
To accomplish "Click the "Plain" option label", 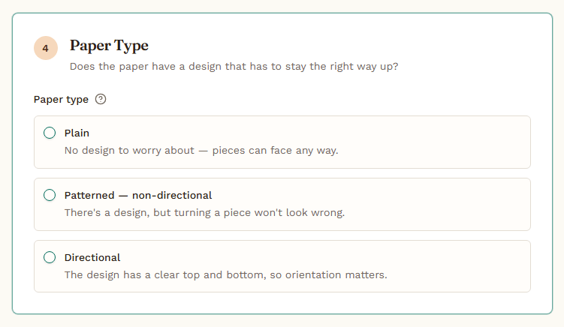I will pos(77,133).
